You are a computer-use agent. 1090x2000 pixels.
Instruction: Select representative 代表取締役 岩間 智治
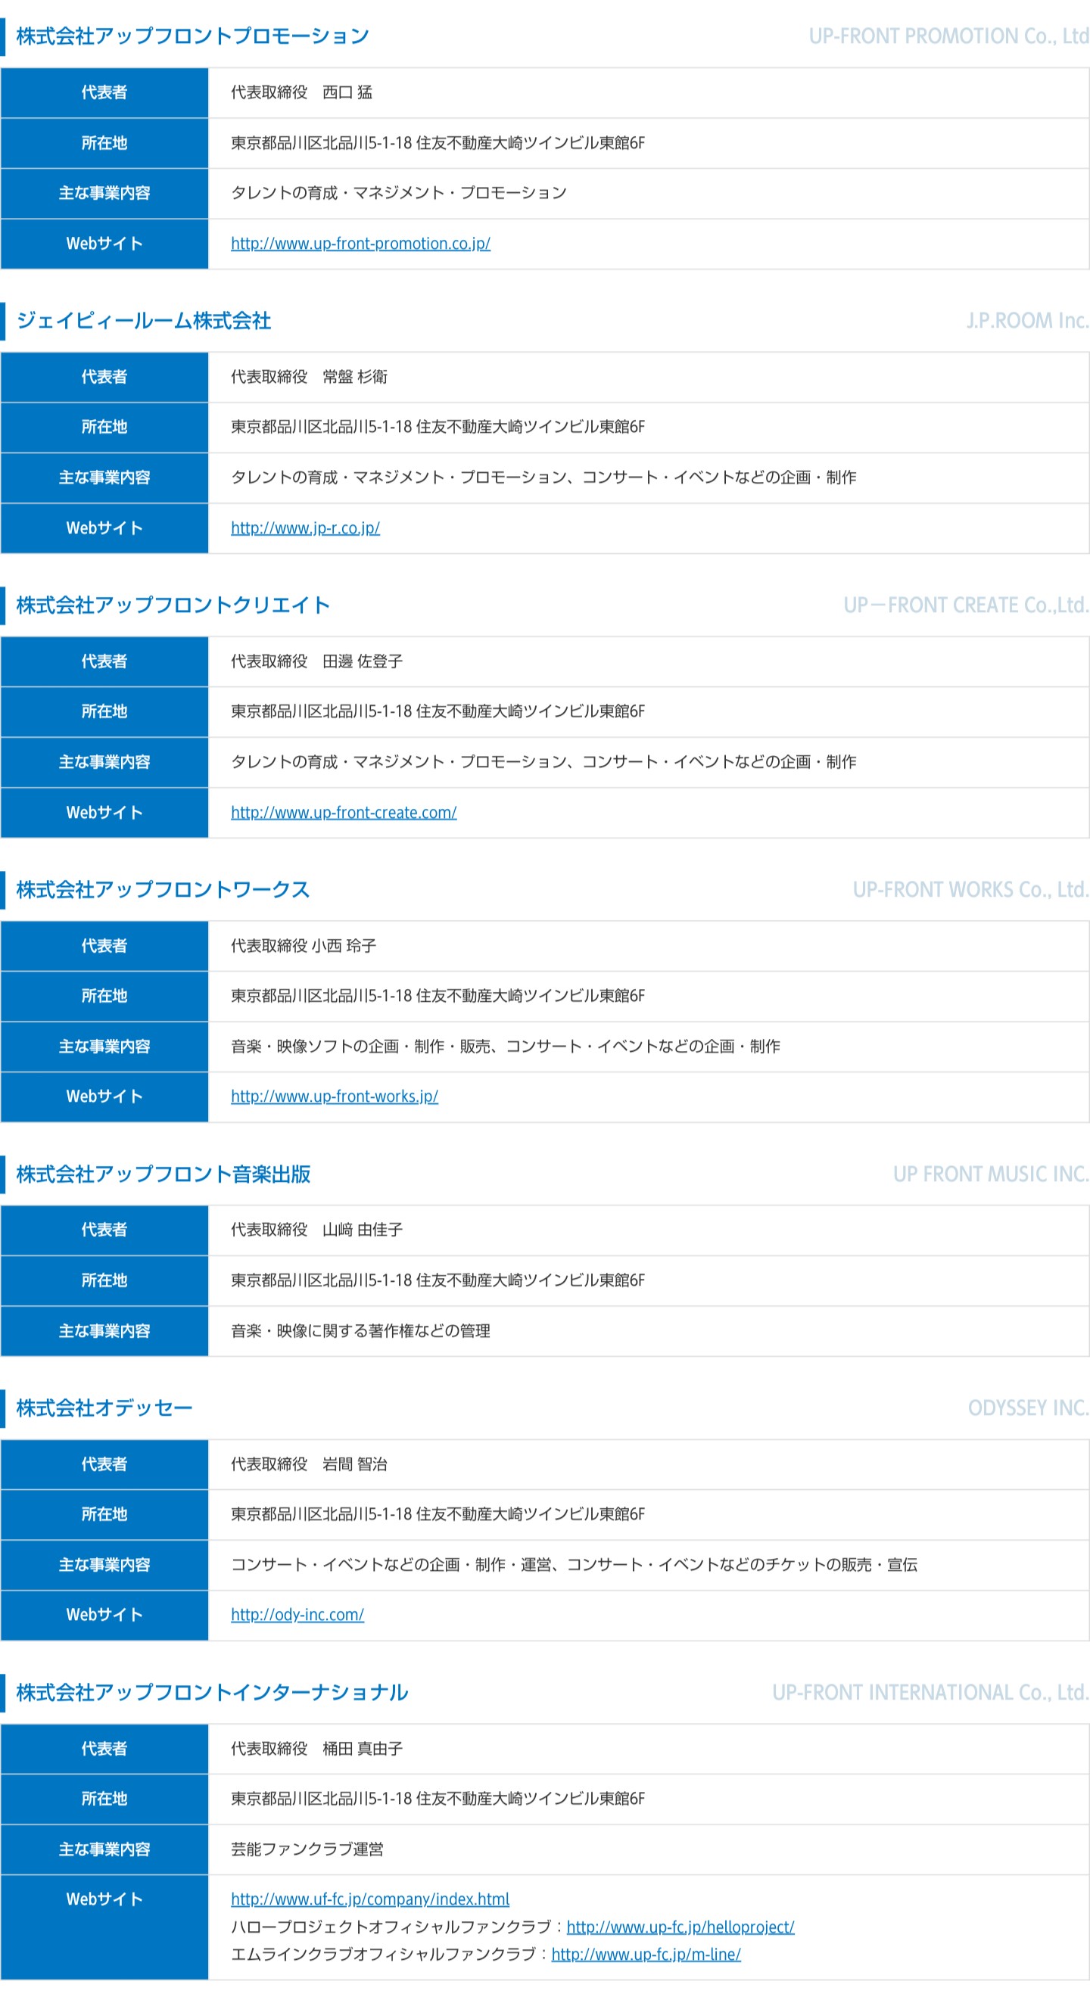[309, 1463]
